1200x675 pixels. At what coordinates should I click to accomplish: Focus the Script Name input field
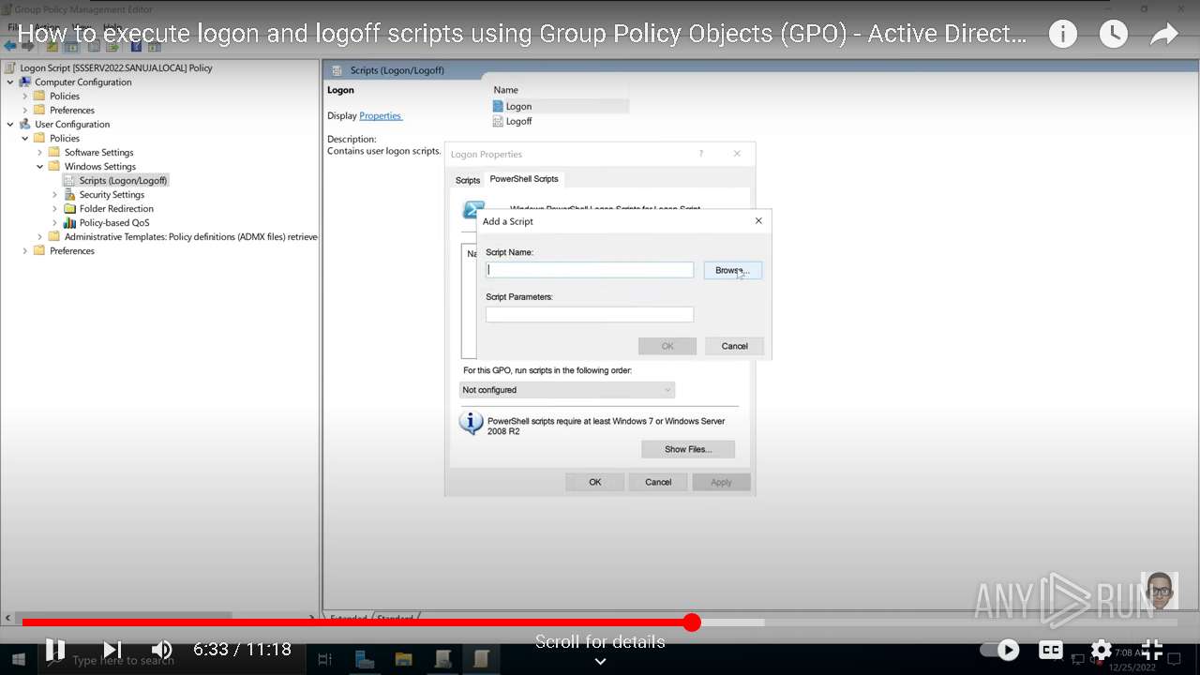(x=590, y=269)
